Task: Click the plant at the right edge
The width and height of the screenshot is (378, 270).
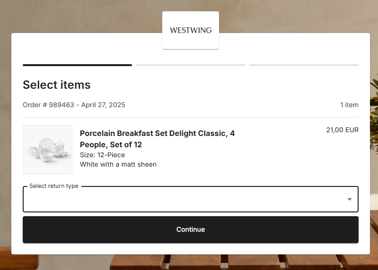Action: tap(374, 115)
